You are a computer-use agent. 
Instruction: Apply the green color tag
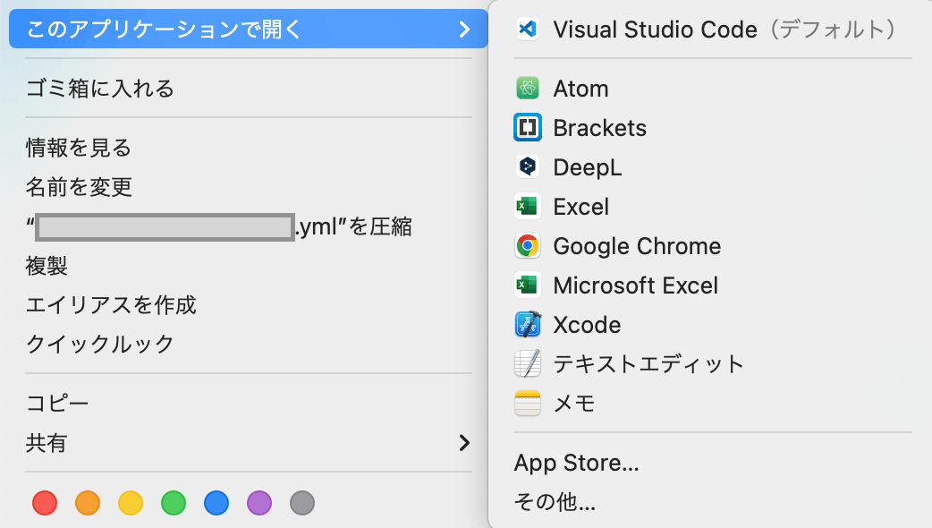(174, 503)
